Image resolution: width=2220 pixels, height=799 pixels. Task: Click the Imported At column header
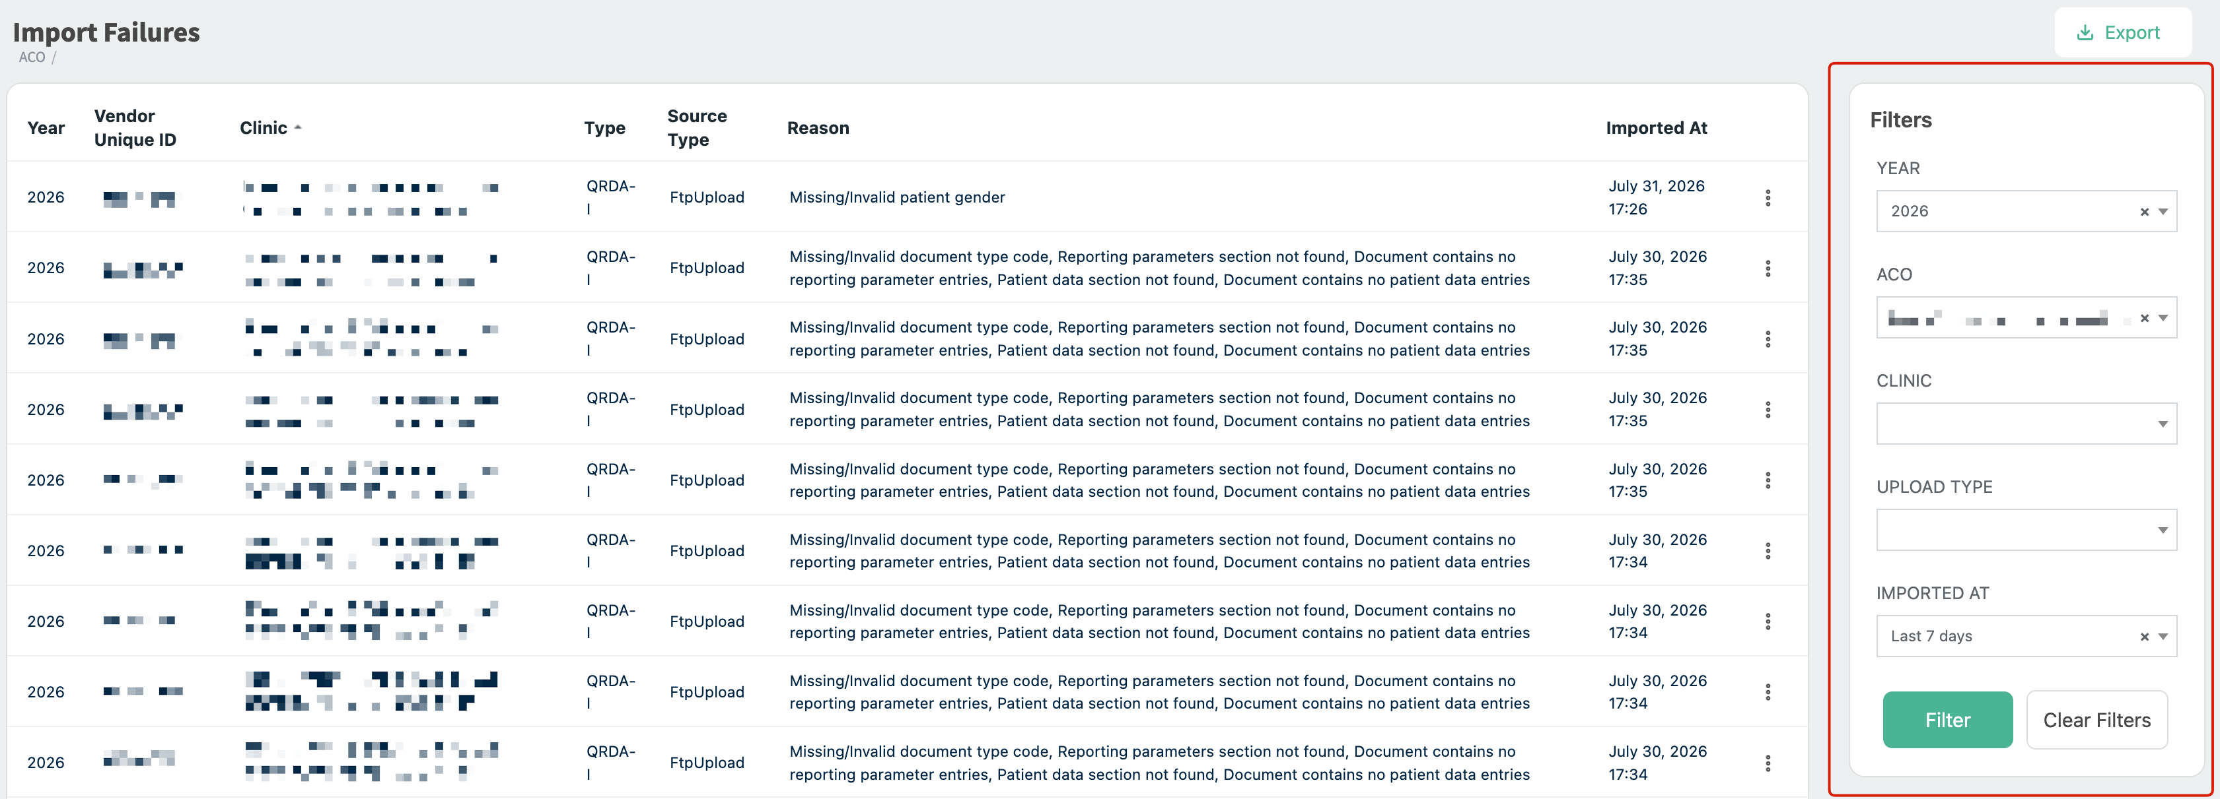(1657, 127)
